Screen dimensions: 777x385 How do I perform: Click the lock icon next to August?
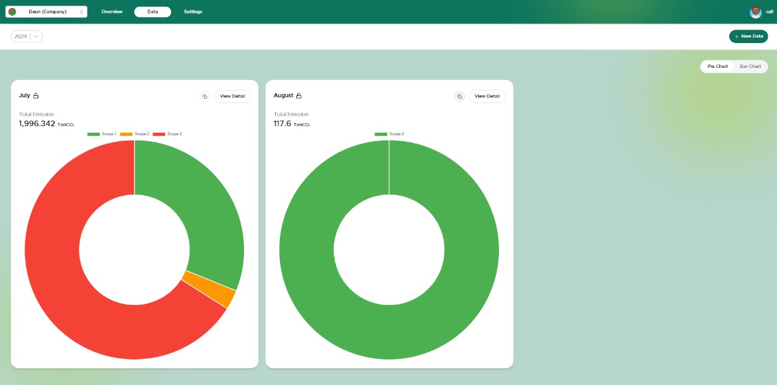click(x=299, y=96)
